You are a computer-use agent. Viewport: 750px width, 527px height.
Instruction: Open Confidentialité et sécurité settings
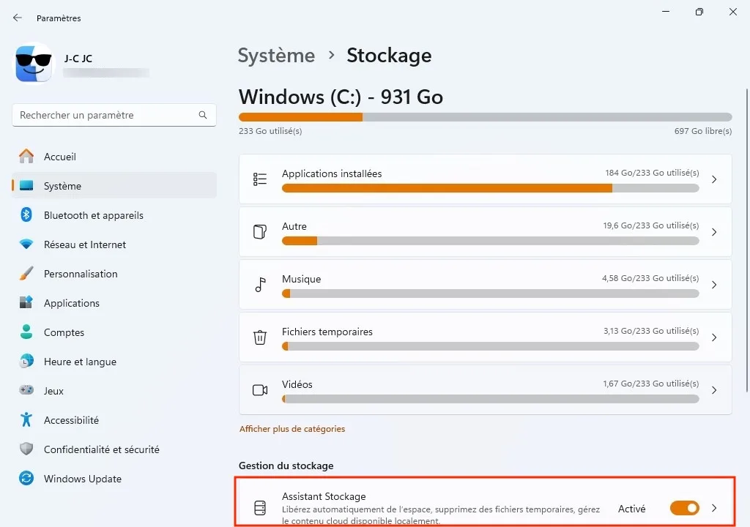[114, 449]
